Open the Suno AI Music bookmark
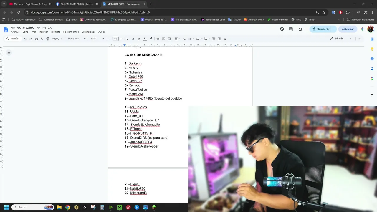This screenshot has height=212, width=377. click(x=254, y=20)
